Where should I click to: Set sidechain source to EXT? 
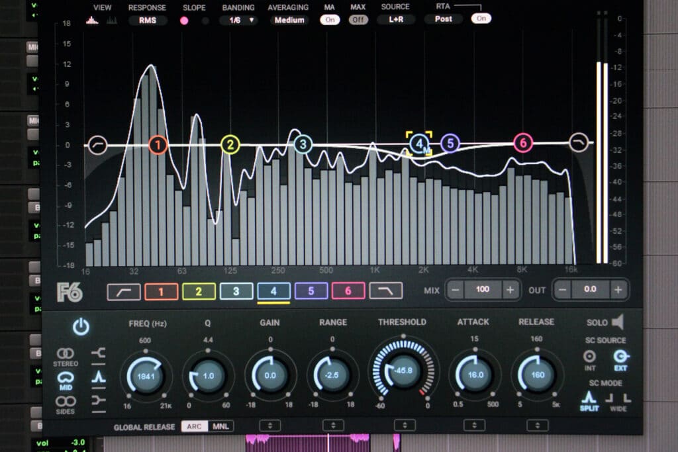tap(620, 360)
